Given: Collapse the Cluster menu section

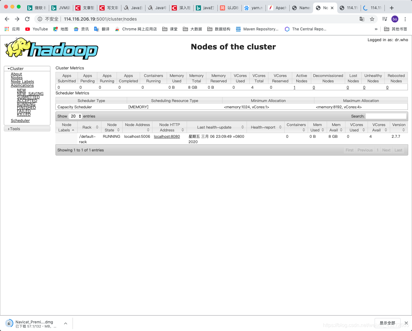Looking at the screenshot, I should [27, 68].
